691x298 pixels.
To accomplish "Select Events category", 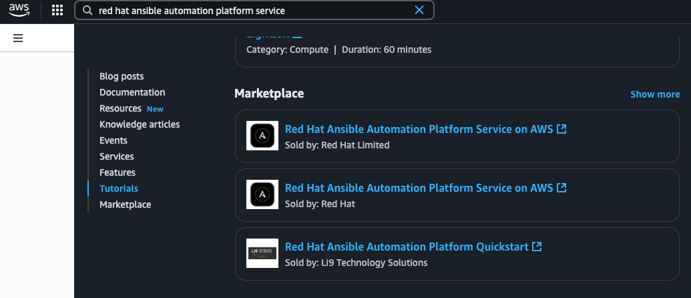I will point(113,140).
